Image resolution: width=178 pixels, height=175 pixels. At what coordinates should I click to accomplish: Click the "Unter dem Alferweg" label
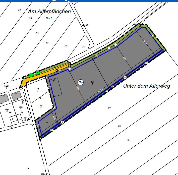tap(147, 86)
